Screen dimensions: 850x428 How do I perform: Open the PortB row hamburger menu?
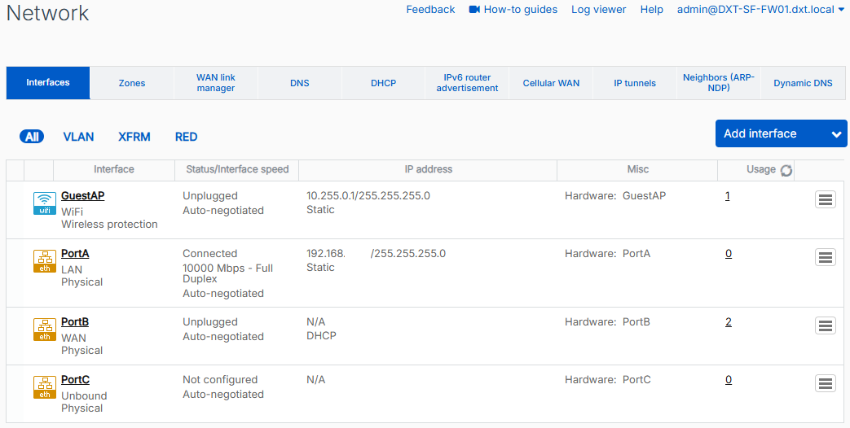[826, 325]
